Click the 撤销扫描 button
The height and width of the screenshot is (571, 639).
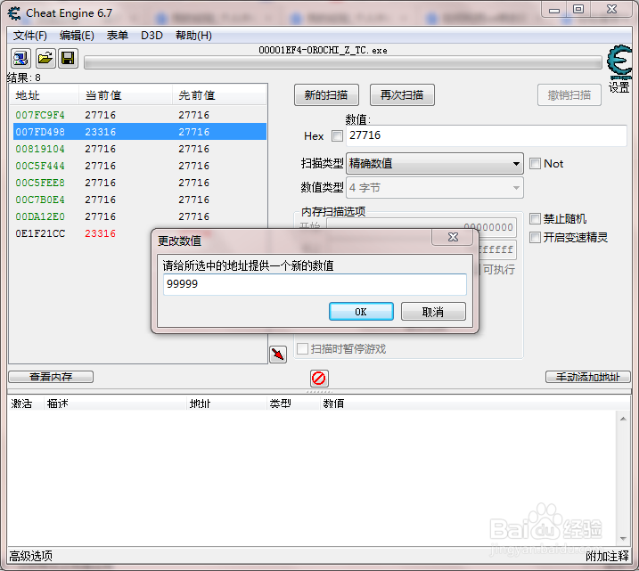(x=569, y=95)
